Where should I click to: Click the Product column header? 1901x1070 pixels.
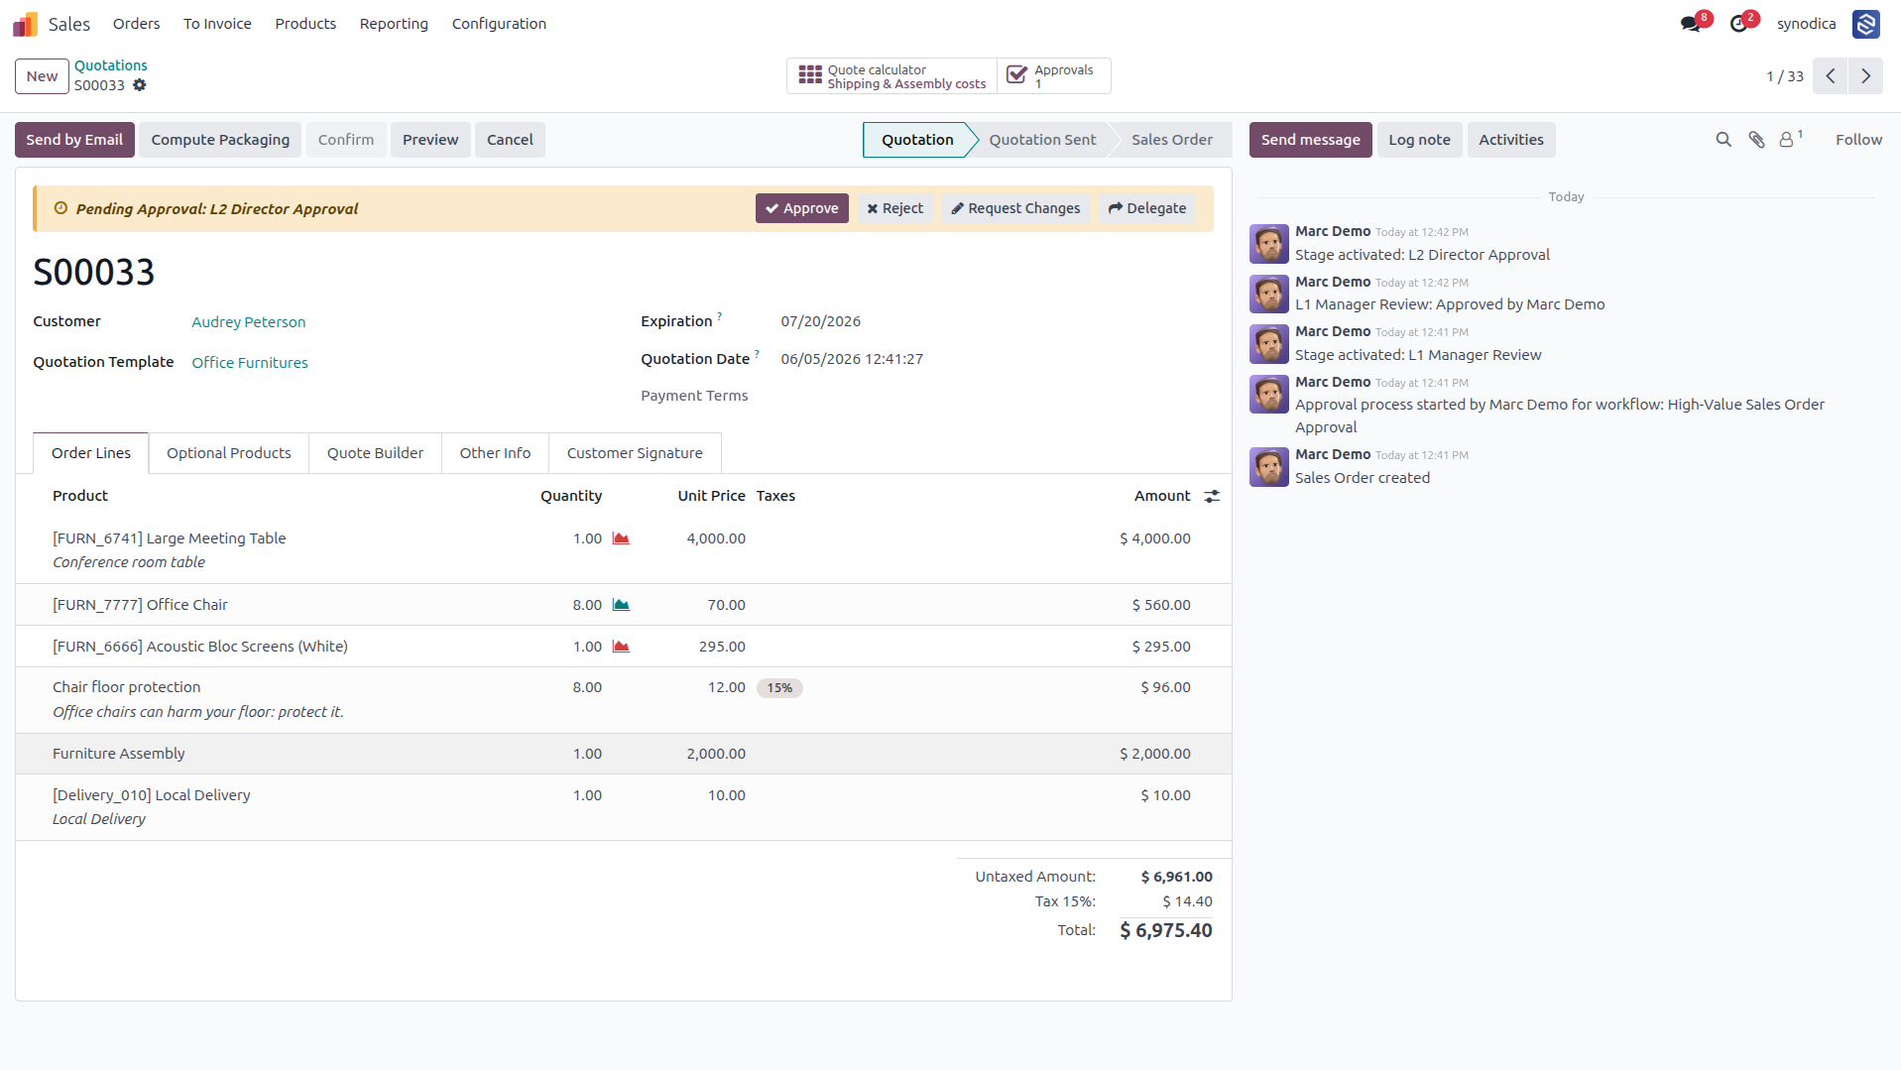click(80, 496)
